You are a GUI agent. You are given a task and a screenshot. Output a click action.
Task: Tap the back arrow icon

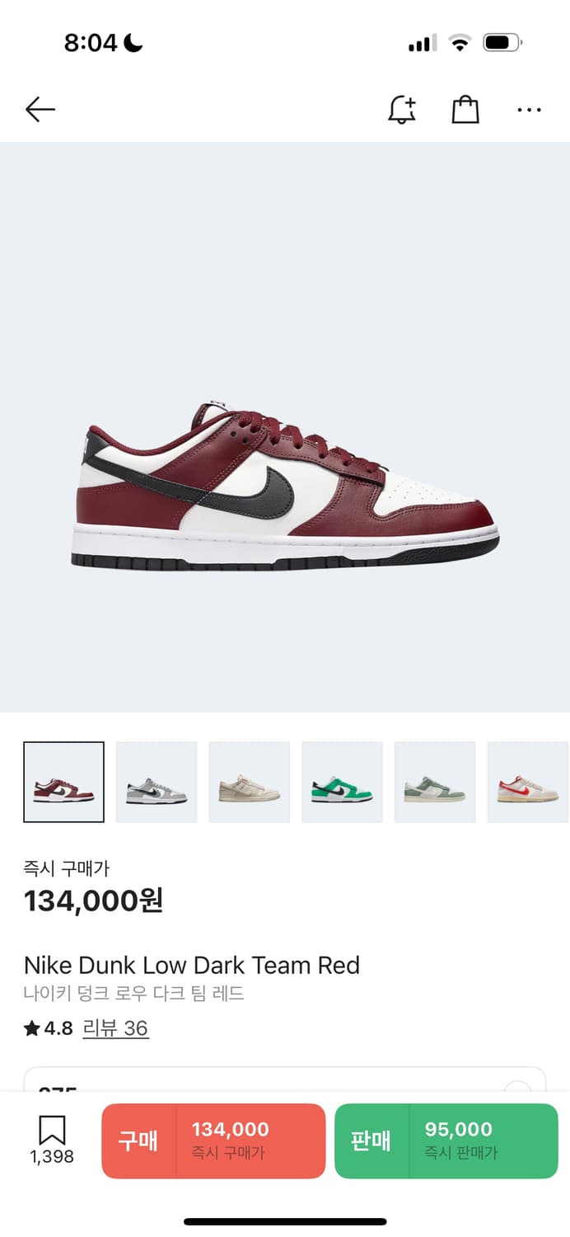pos(40,110)
